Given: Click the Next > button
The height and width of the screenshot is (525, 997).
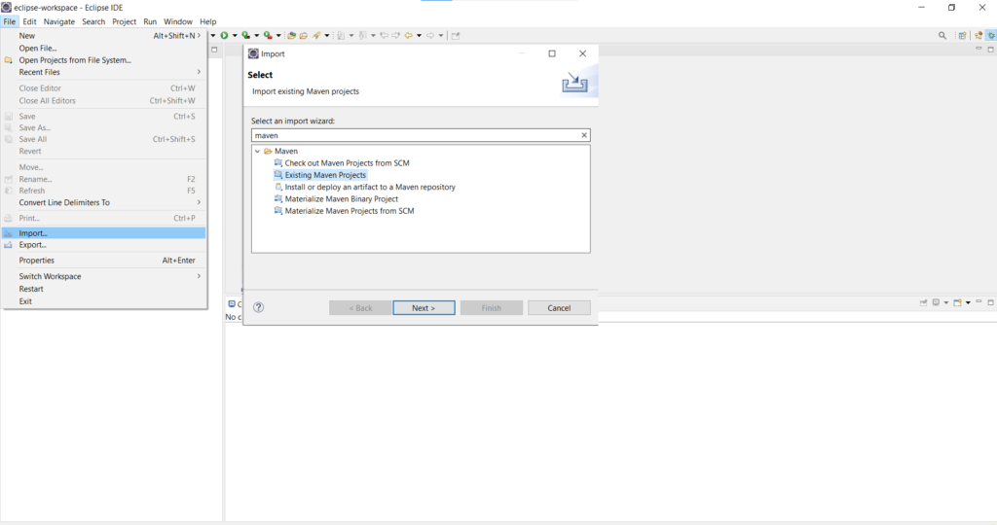Looking at the screenshot, I should click(425, 308).
